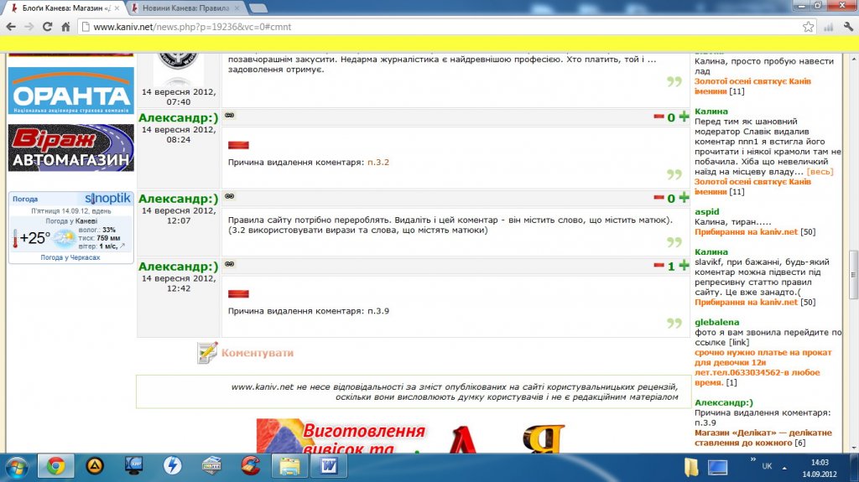Open Word from the taskbar

point(329,467)
